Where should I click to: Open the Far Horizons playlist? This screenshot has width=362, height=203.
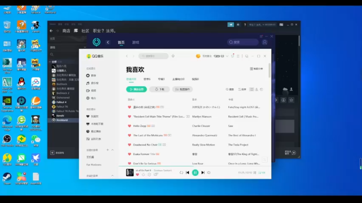click(94, 165)
